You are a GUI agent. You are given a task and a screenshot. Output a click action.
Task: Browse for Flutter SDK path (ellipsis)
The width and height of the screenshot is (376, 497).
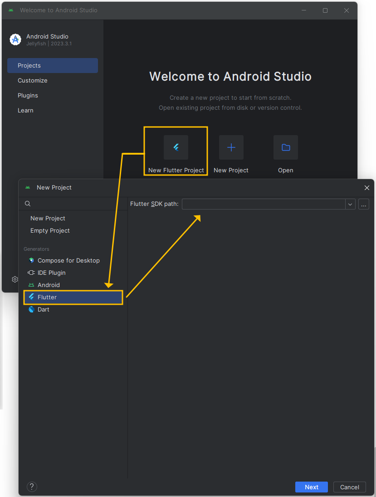coord(364,204)
